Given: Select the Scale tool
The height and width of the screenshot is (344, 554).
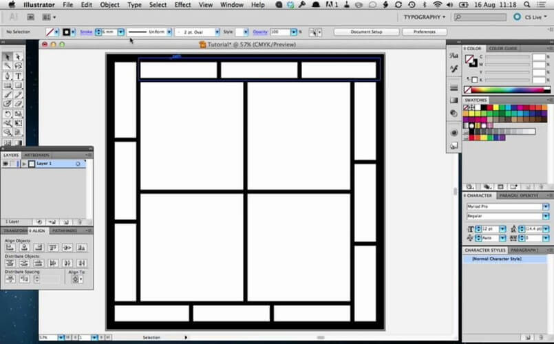Looking at the screenshot, I should click(18, 114).
